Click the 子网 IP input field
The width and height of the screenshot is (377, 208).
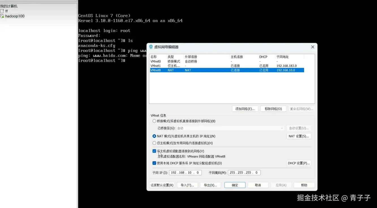coord(185,173)
